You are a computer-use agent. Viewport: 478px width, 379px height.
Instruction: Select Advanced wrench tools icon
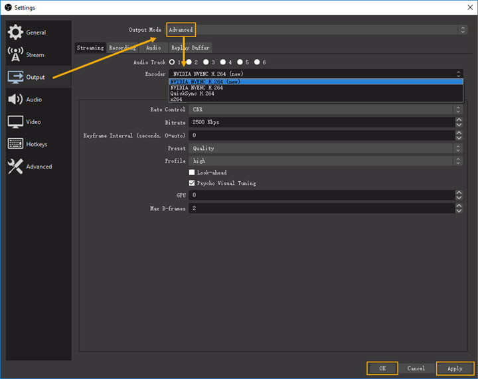(x=15, y=167)
